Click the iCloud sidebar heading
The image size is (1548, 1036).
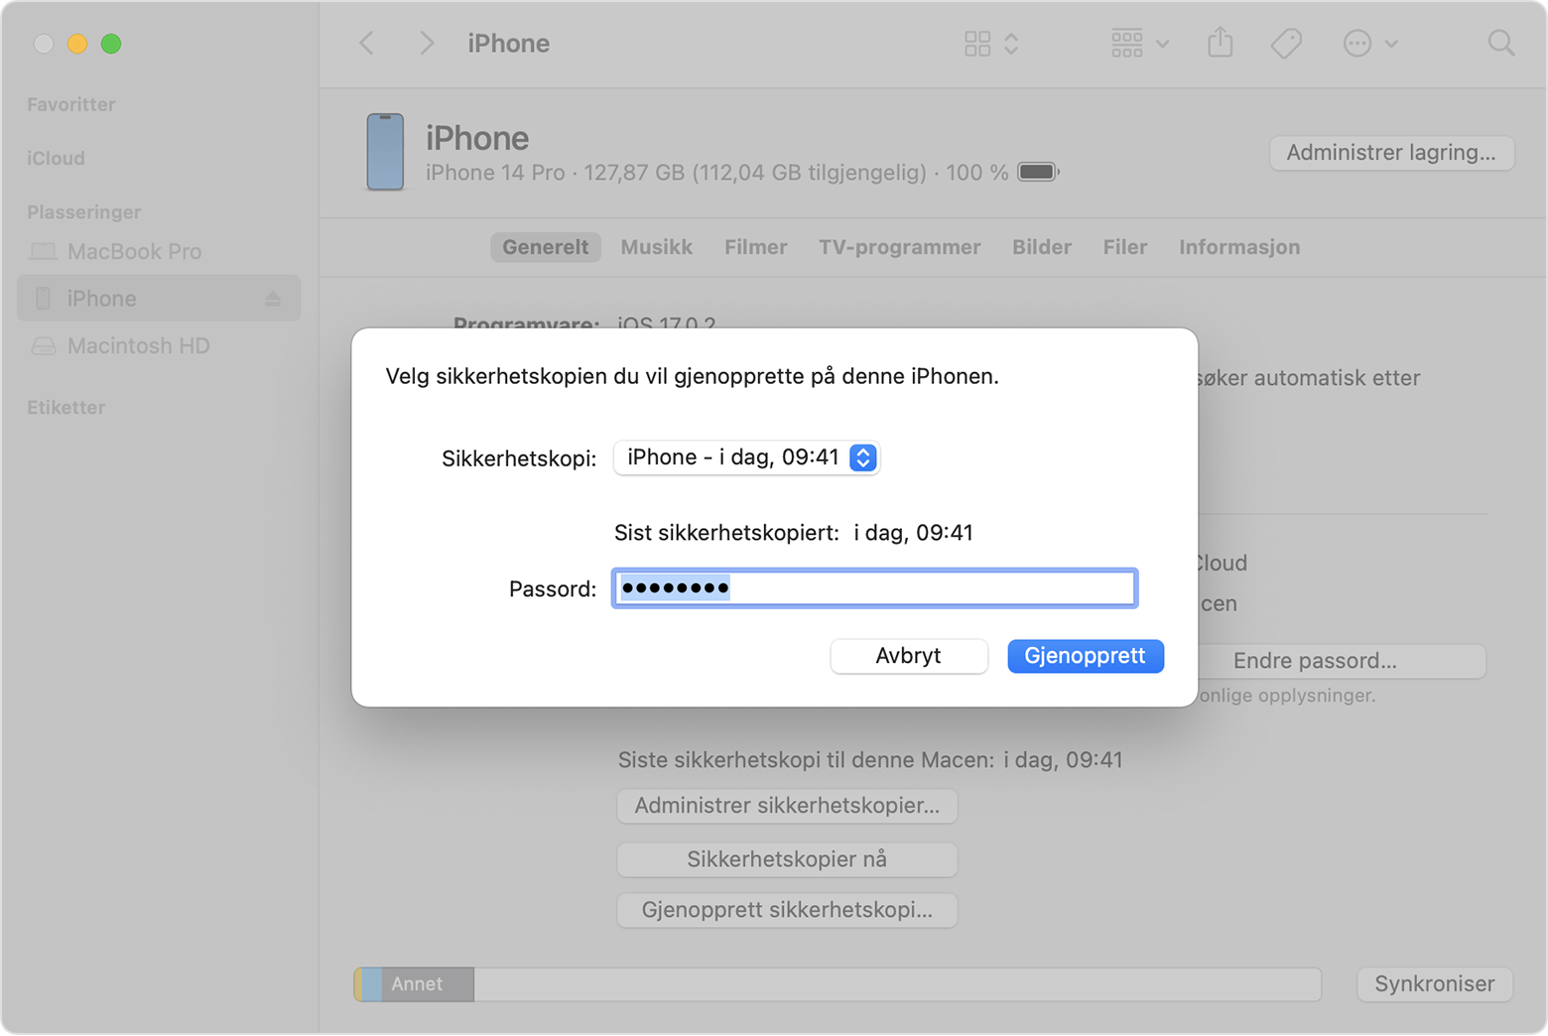56,159
